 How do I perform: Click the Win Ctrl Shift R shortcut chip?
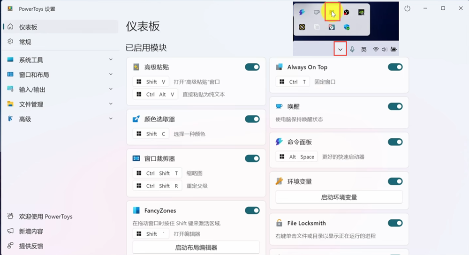coord(157,186)
